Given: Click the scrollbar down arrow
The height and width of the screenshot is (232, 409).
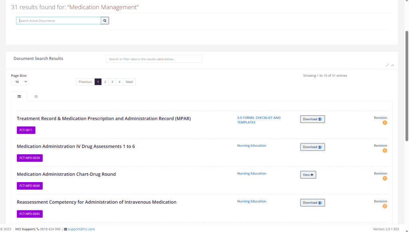Looking at the screenshot, I should (407, 230).
